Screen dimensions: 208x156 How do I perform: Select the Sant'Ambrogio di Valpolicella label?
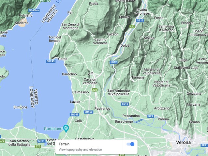(118, 92)
